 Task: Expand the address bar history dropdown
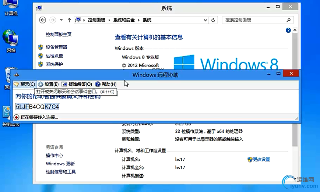tap(205, 20)
